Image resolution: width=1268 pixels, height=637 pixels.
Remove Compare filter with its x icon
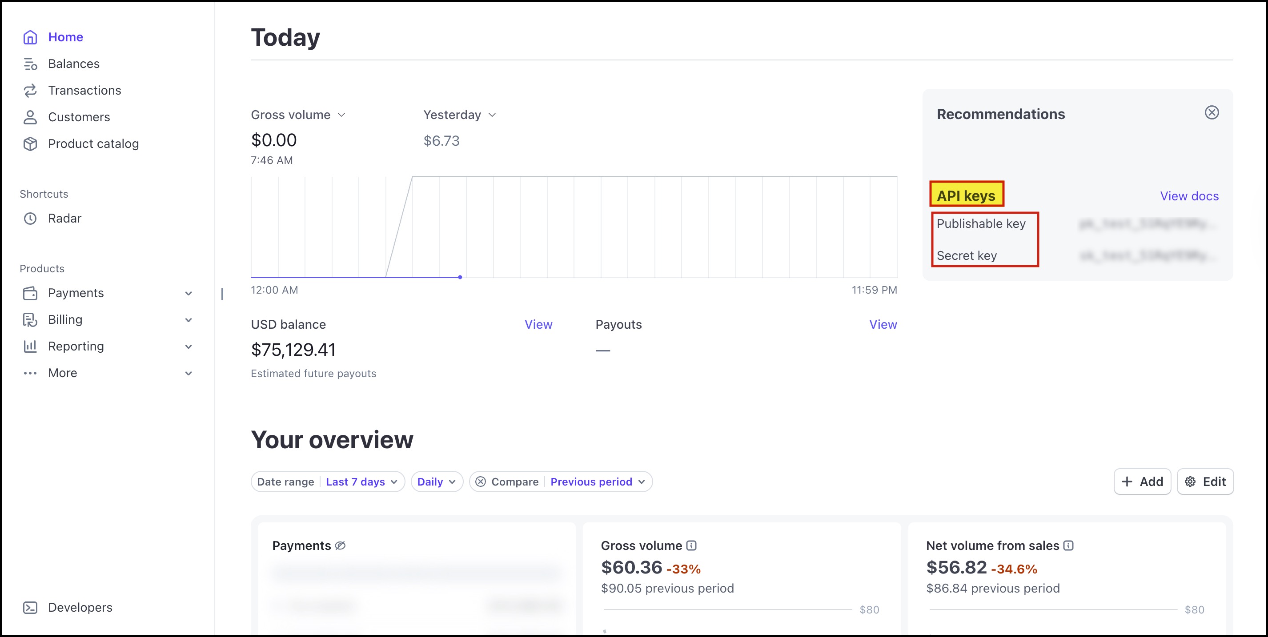coord(481,482)
